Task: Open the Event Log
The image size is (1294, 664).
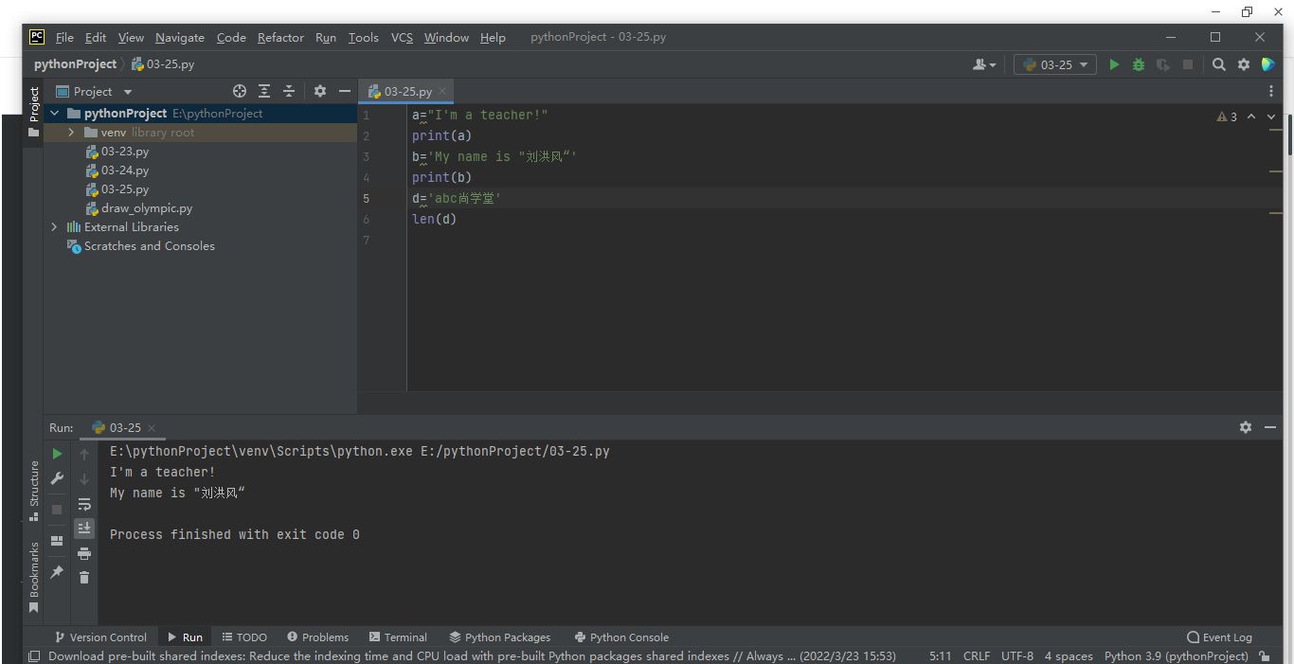Action: [x=1219, y=637]
